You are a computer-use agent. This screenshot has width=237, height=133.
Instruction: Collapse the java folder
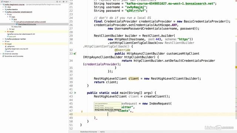pyautogui.click(x=10, y=19)
